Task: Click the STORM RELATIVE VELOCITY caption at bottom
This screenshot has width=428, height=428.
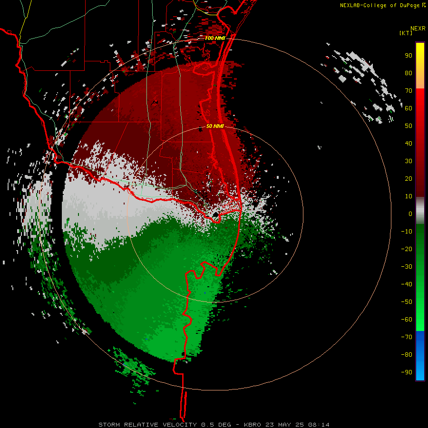Action: (214, 425)
